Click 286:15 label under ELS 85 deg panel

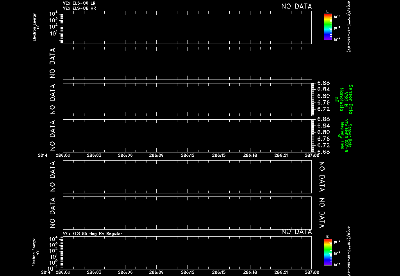(x=219, y=272)
